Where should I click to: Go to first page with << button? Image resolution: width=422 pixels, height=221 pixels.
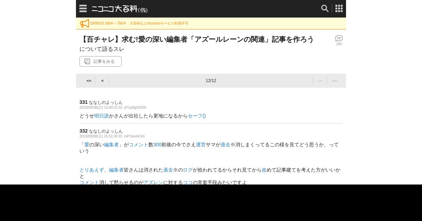point(89,81)
